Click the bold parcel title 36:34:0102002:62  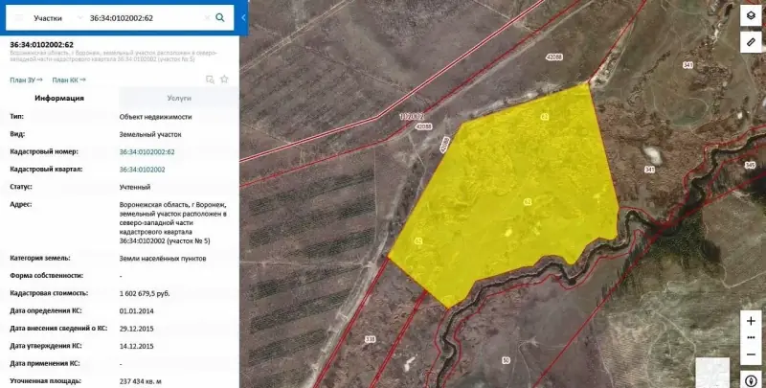pos(41,44)
